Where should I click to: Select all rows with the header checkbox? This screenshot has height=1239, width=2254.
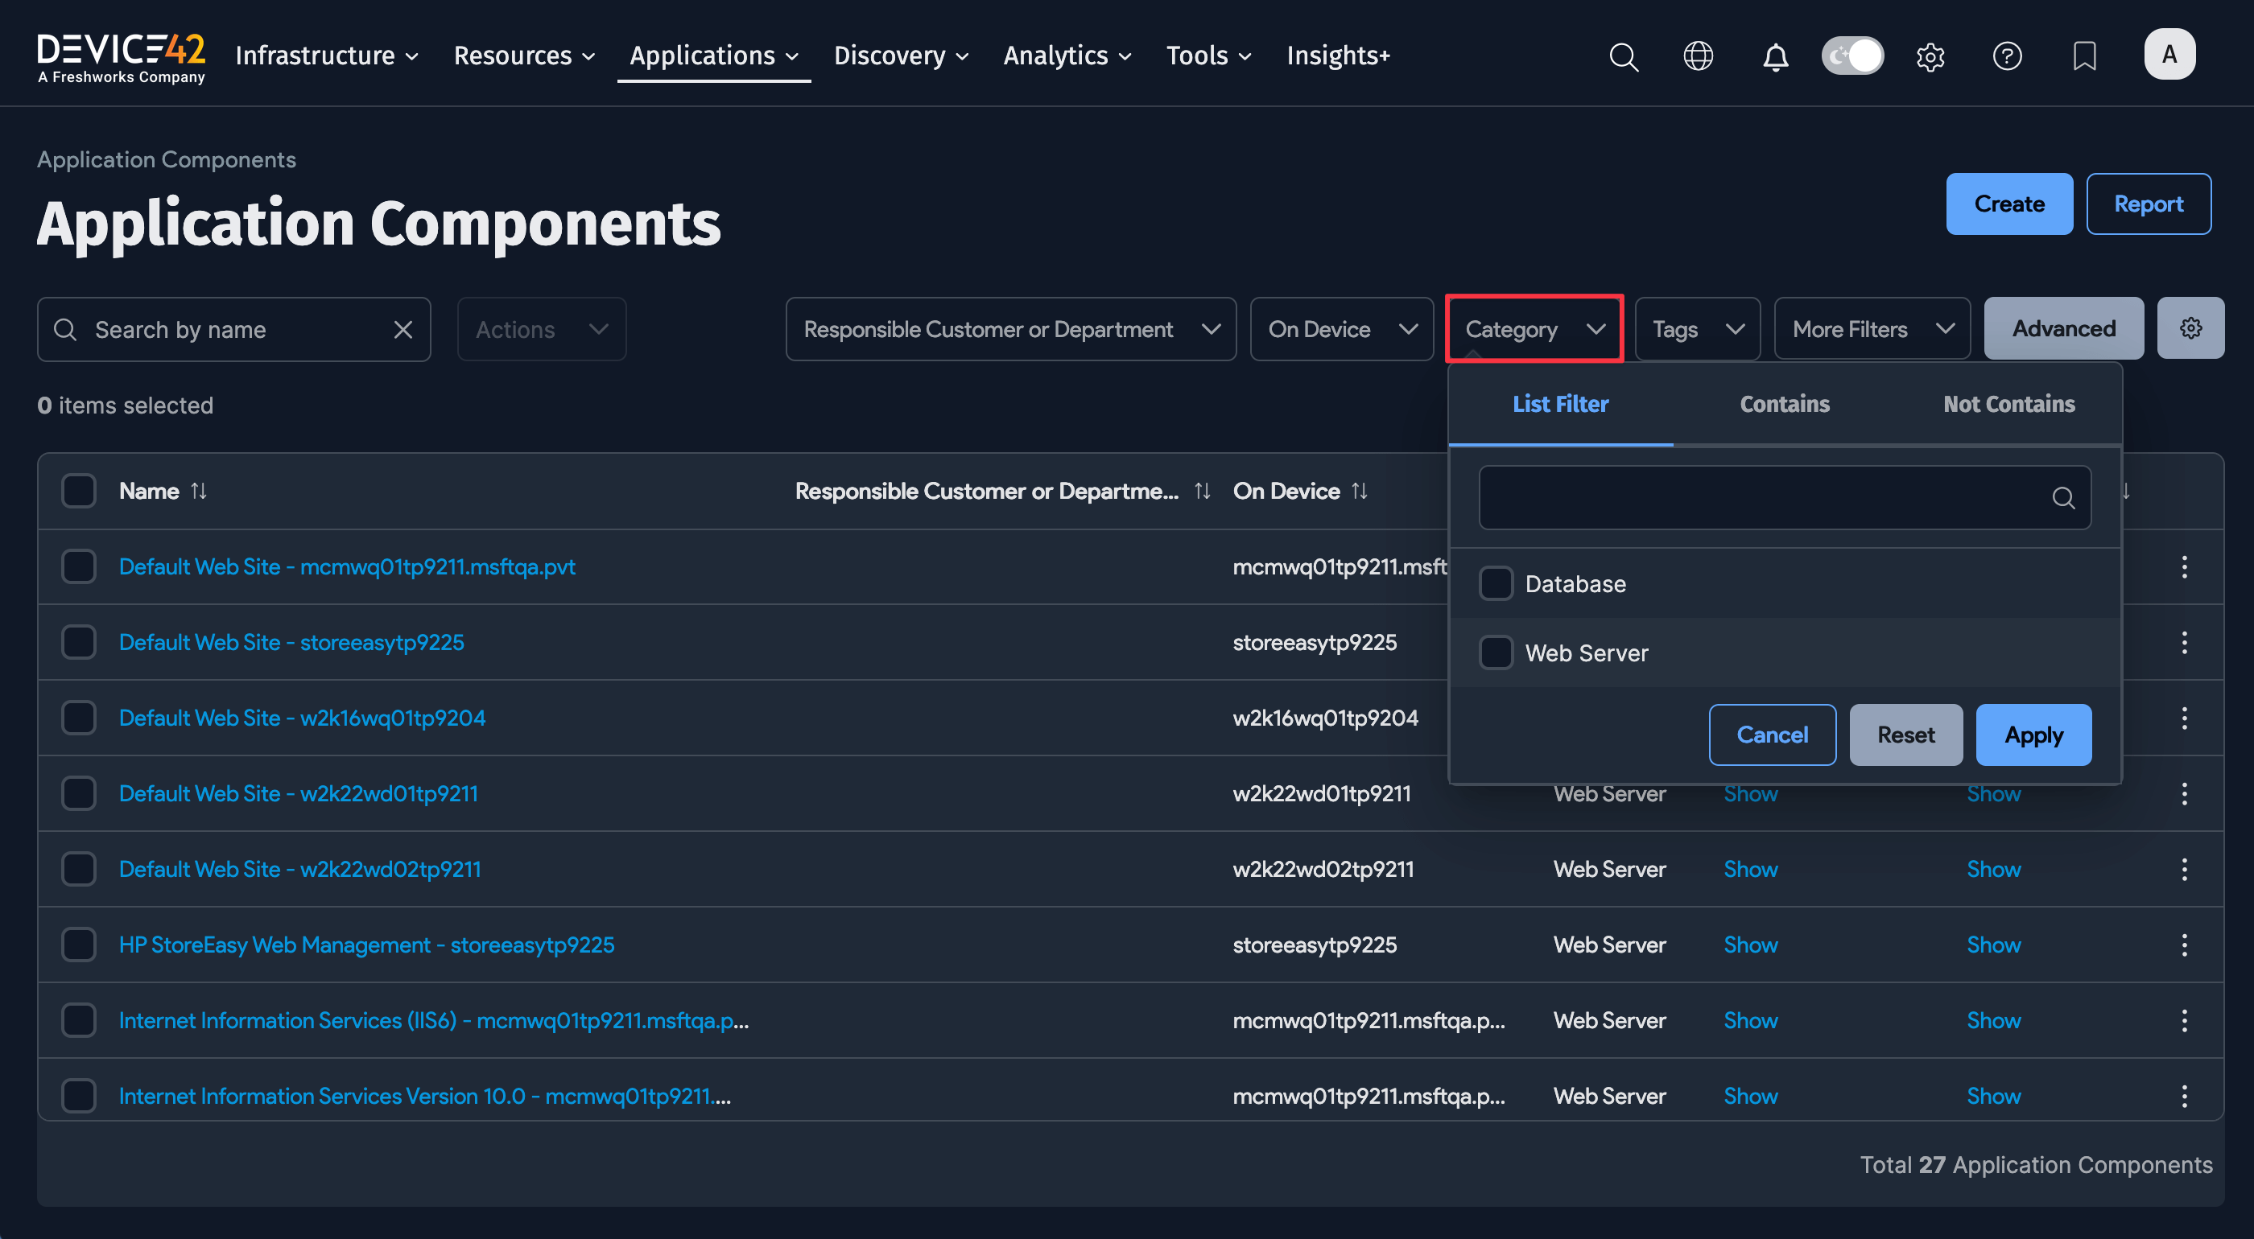click(x=79, y=491)
